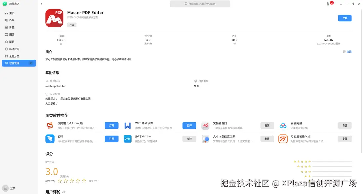Click the 文档查看器 app icon

coord(205,126)
